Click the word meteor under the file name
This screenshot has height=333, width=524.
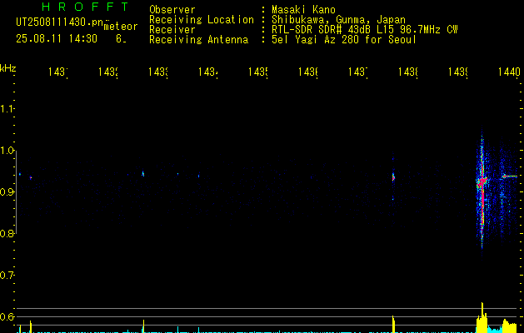coord(121,27)
